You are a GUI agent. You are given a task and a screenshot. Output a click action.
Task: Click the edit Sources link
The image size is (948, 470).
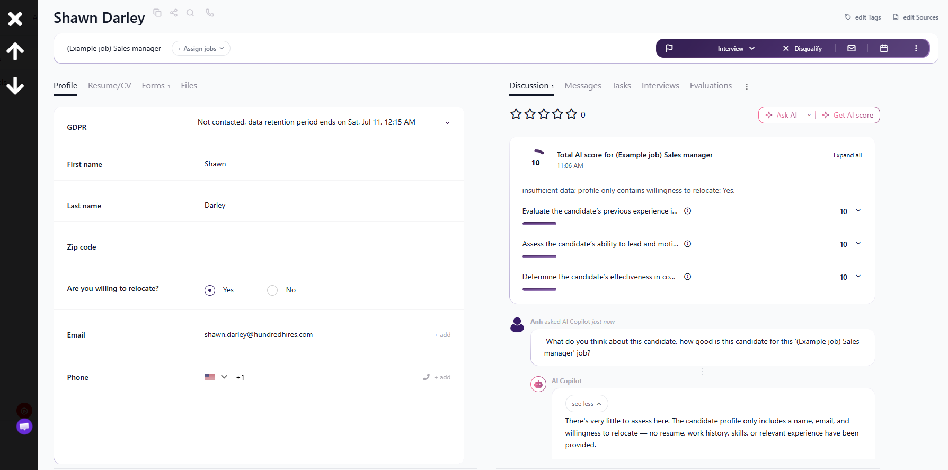pyautogui.click(x=916, y=17)
